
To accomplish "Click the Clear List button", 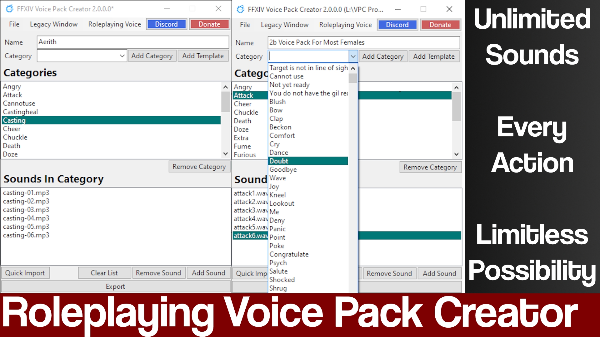I will coord(104,273).
